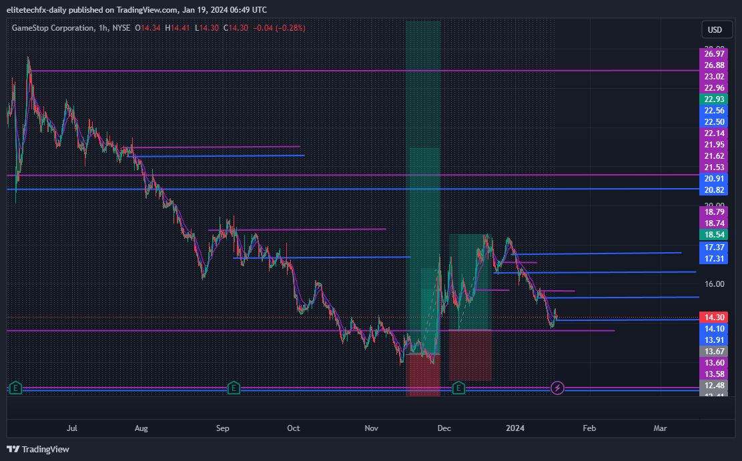Click the 21.62 price label

pos(714,156)
